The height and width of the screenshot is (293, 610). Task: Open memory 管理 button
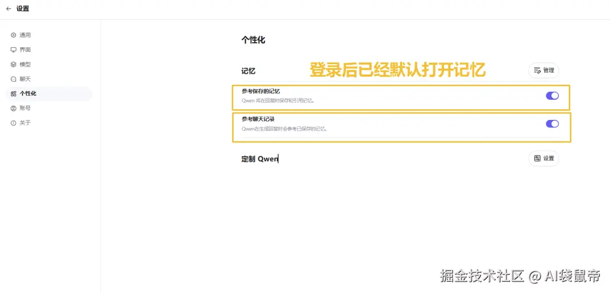(x=543, y=70)
